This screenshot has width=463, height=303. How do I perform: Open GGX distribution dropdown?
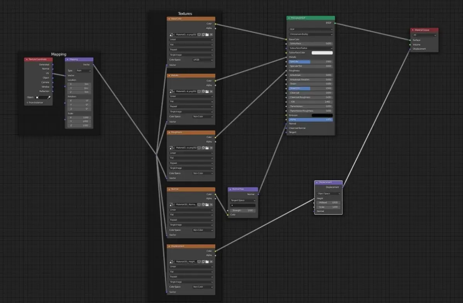[311, 29]
